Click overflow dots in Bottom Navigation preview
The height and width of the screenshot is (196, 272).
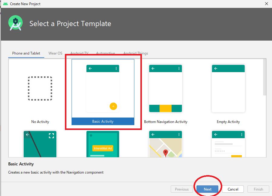tap(179, 68)
